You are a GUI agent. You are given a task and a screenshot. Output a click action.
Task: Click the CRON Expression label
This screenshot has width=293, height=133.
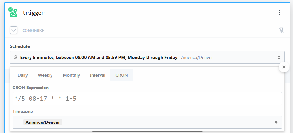click(31, 87)
